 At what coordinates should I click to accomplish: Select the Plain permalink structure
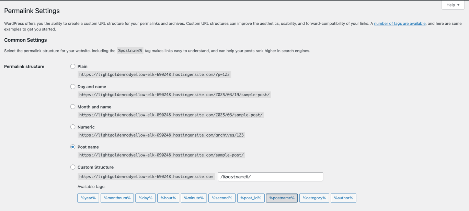pyautogui.click(x=73, y=66)
